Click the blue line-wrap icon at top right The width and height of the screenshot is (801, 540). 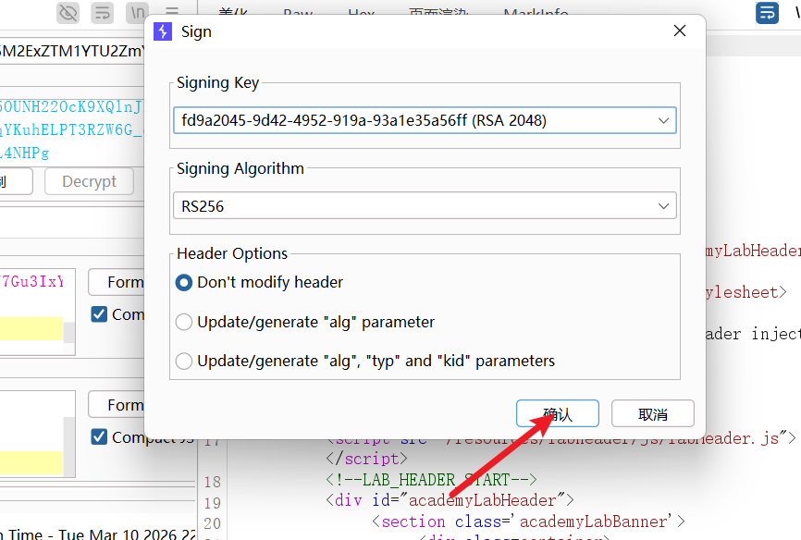pyautogui.click(x=767, y=13)
